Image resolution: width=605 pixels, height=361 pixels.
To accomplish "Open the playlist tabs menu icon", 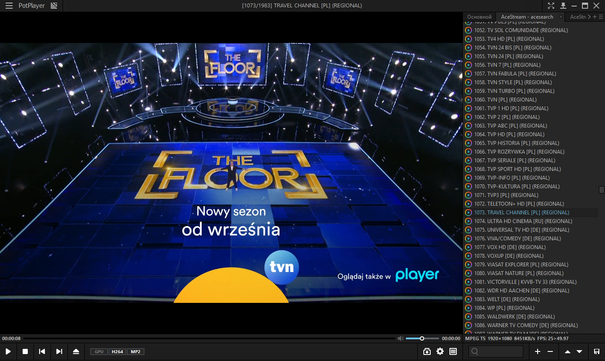I will click(601, 17).
